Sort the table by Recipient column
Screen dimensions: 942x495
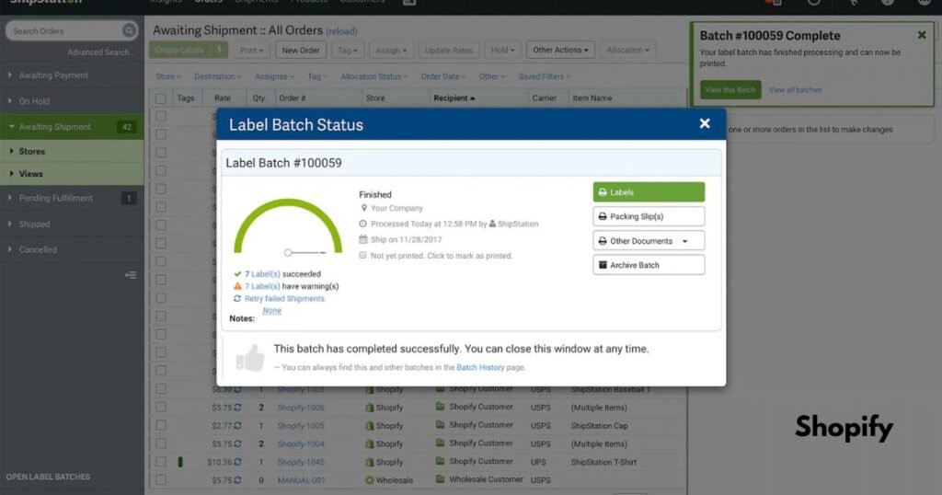pos(454,98)
